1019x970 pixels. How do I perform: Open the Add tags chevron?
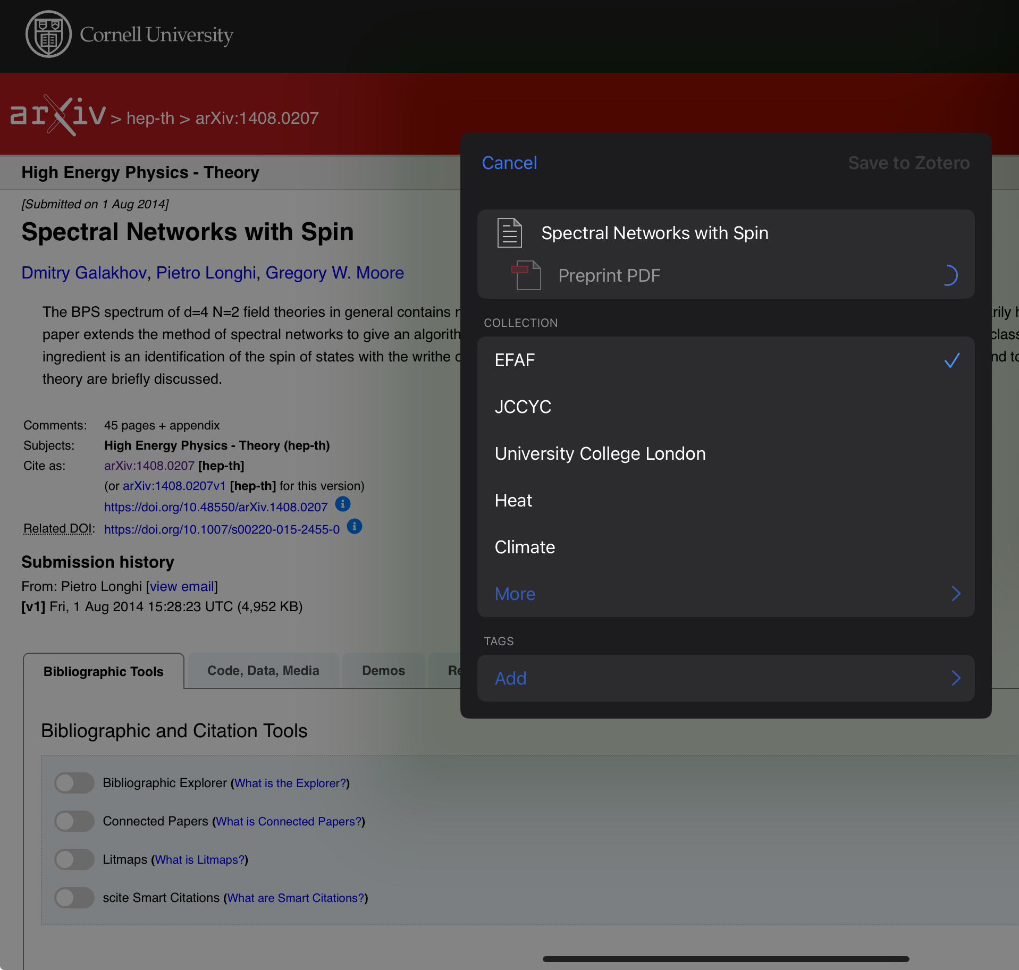956,678
